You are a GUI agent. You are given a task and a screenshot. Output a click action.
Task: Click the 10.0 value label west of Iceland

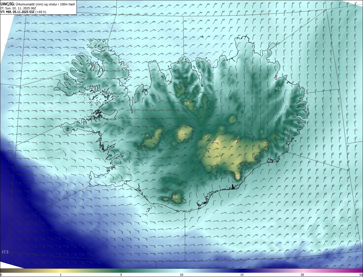[52, 108]
